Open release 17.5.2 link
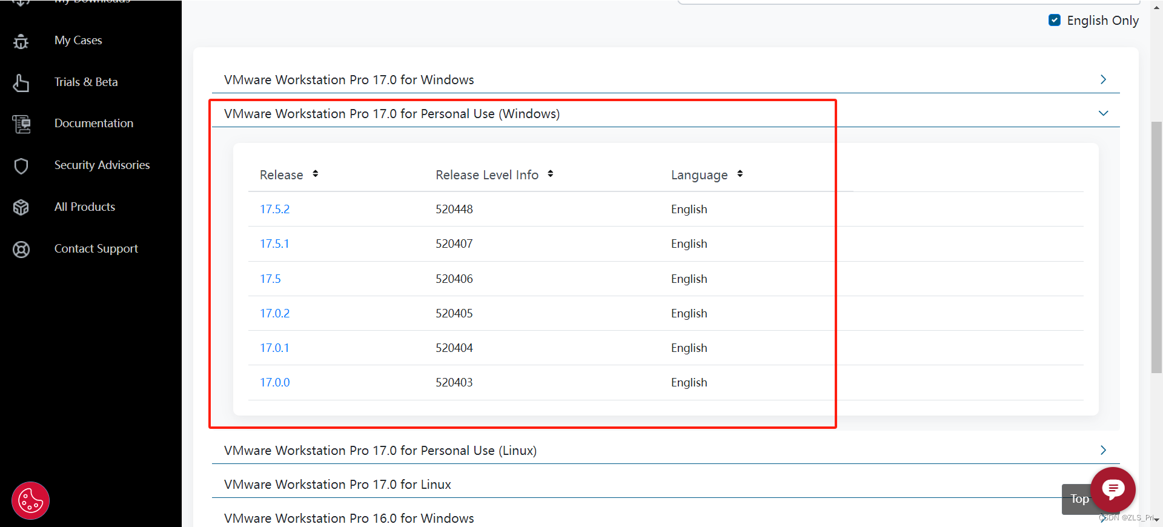Screen dimensions: 1163x527 point(275,209)
